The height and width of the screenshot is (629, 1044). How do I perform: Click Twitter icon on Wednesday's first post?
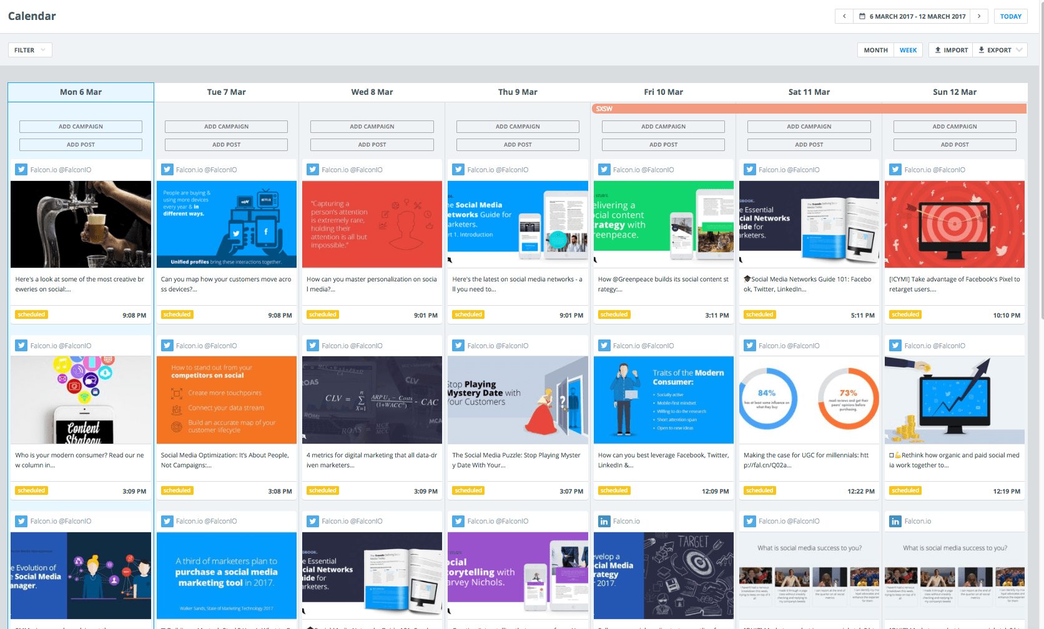(313, 170)
